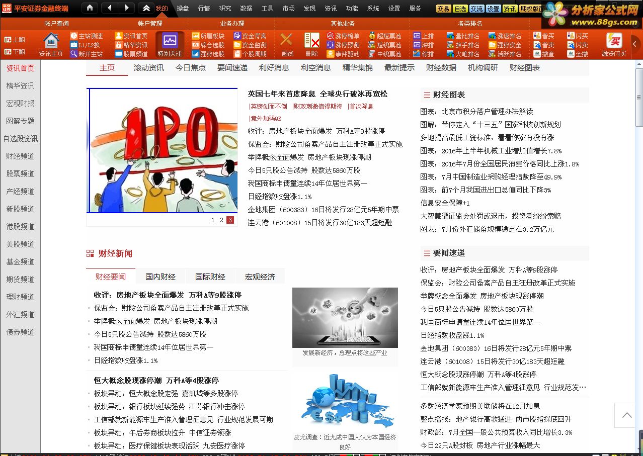Go forward with the right arrow button
The width and height of the screenshot is (643, 456).
[127, 8]
